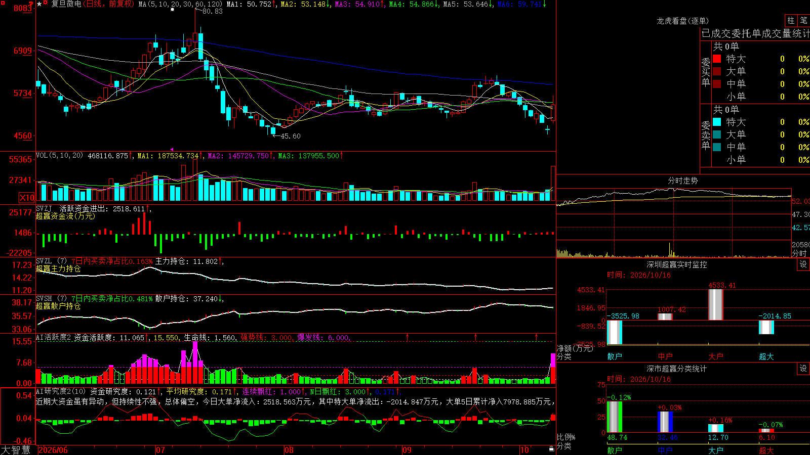The height and width of the screenshot is (455, 810).
Task: Select the 07 month marker on the time axis
Action: [x=160, y=450]
